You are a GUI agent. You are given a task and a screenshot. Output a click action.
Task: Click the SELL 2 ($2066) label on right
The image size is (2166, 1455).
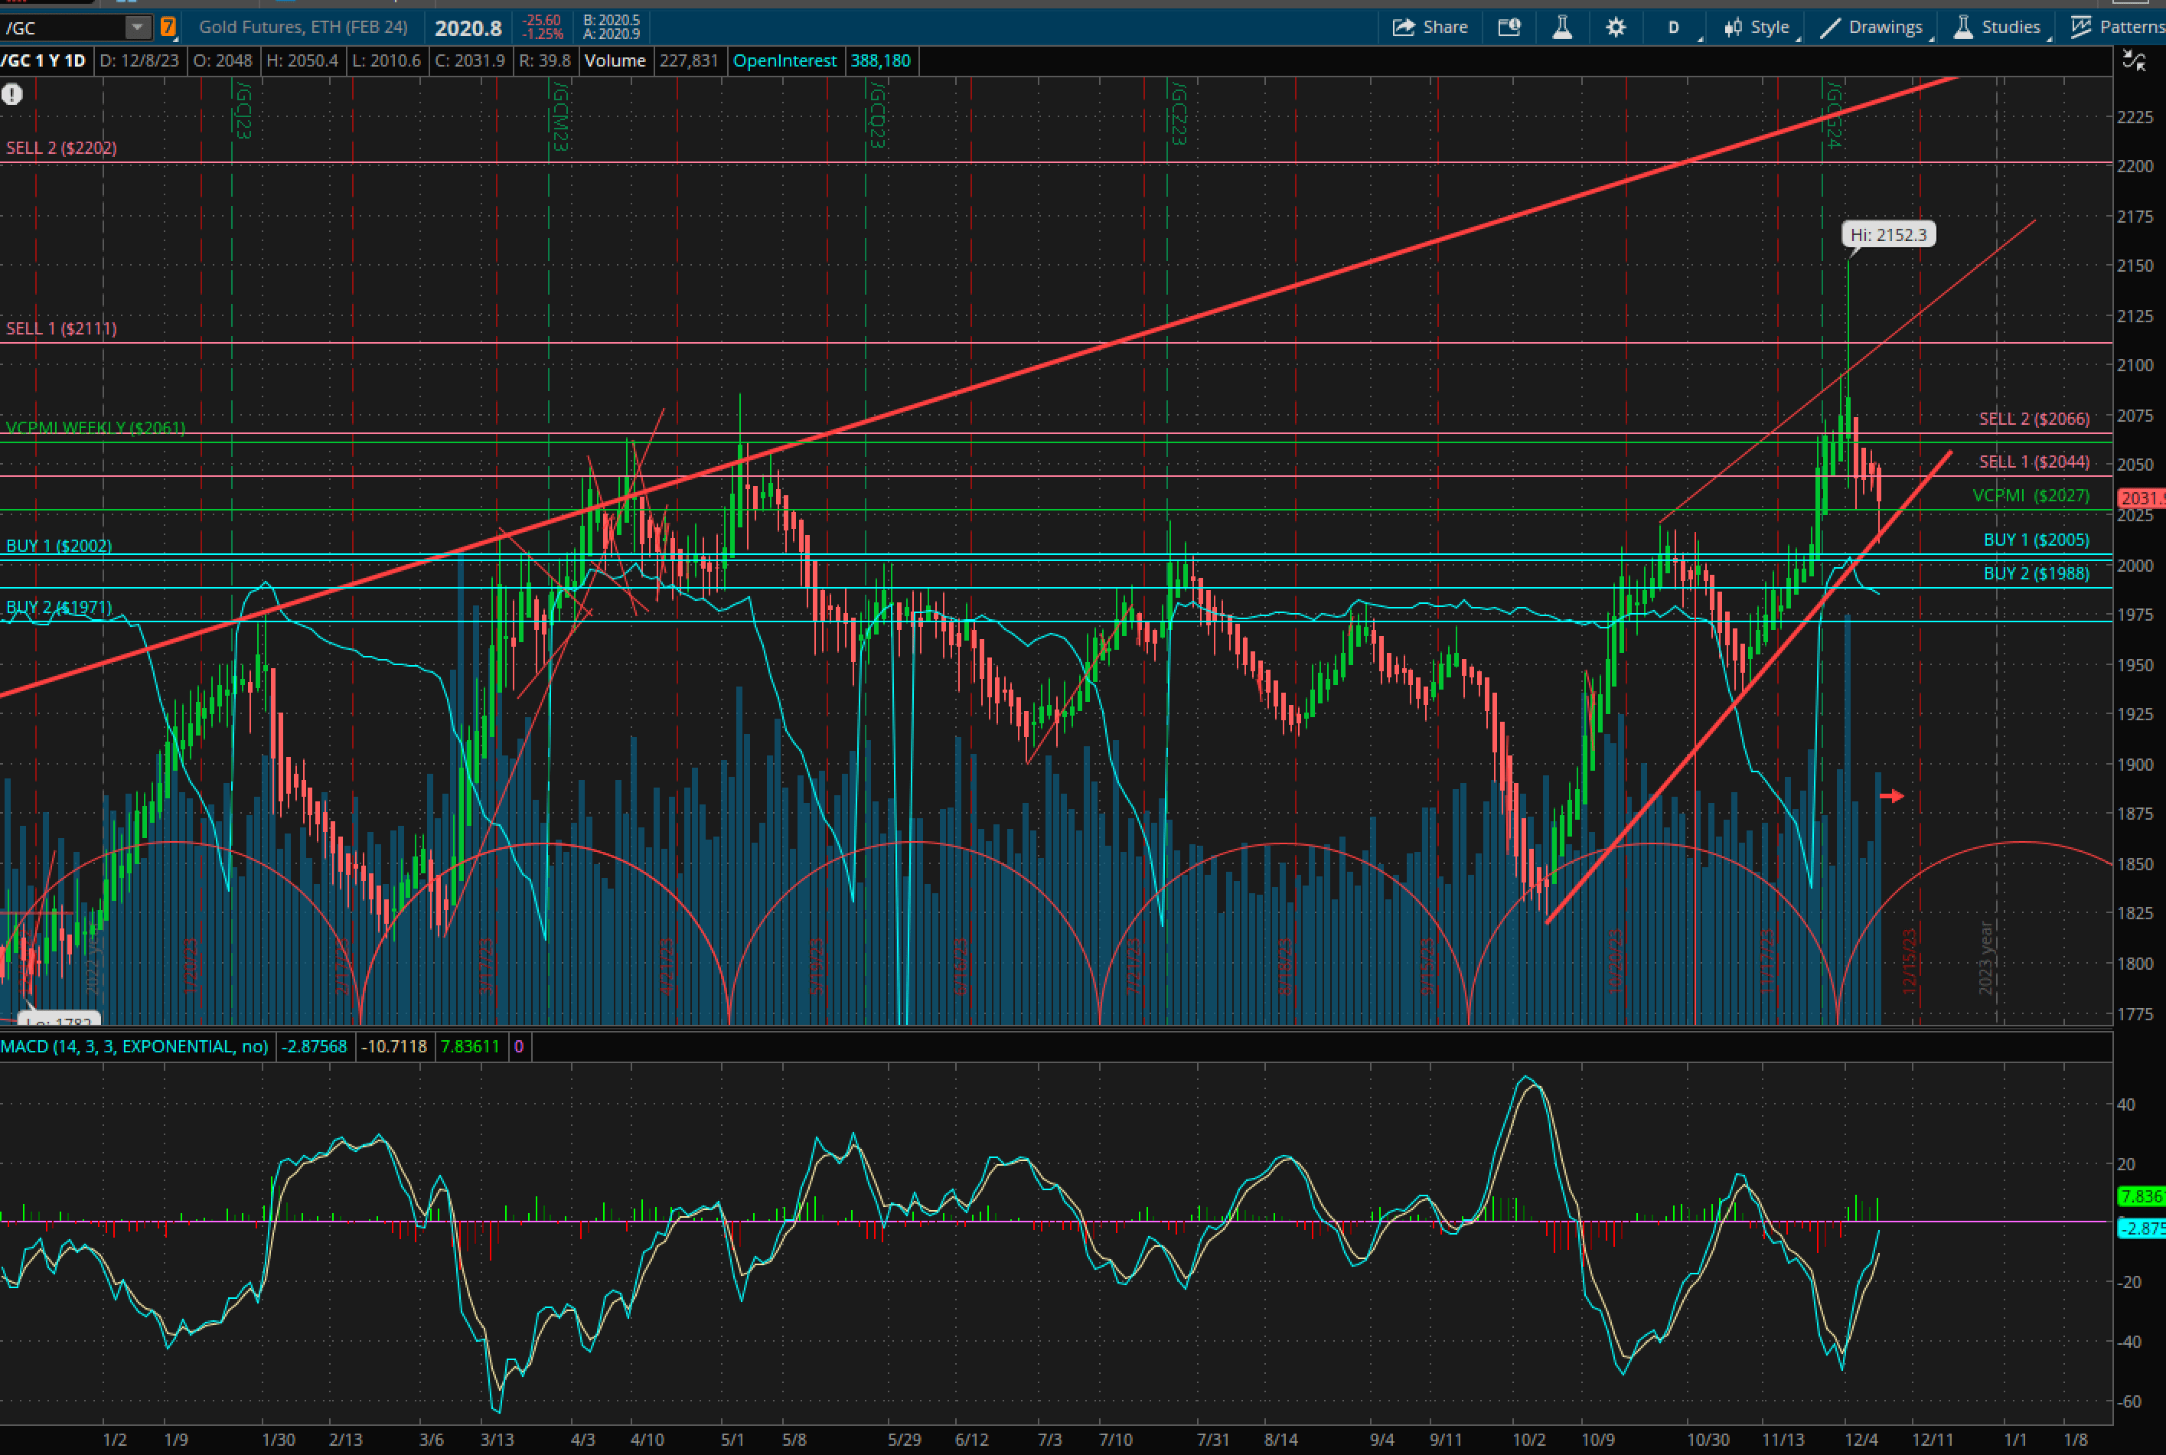point(2034,419)
